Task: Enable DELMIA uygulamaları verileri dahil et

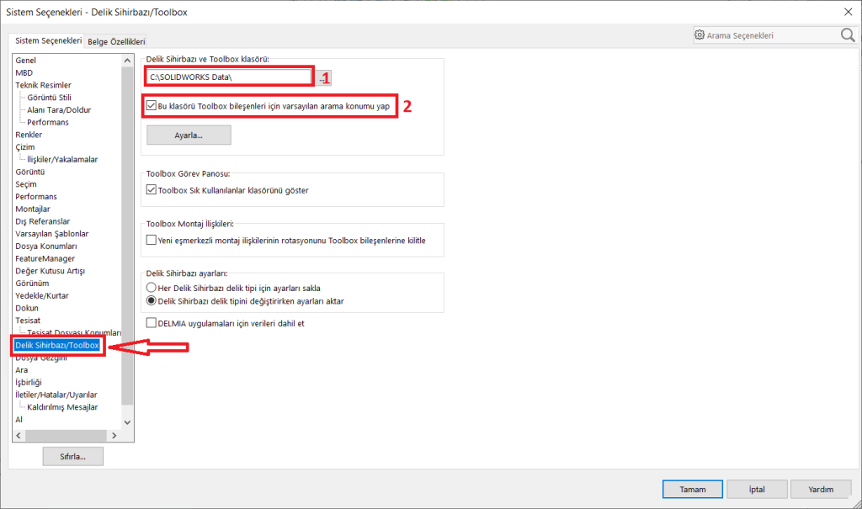Action: 152,322
